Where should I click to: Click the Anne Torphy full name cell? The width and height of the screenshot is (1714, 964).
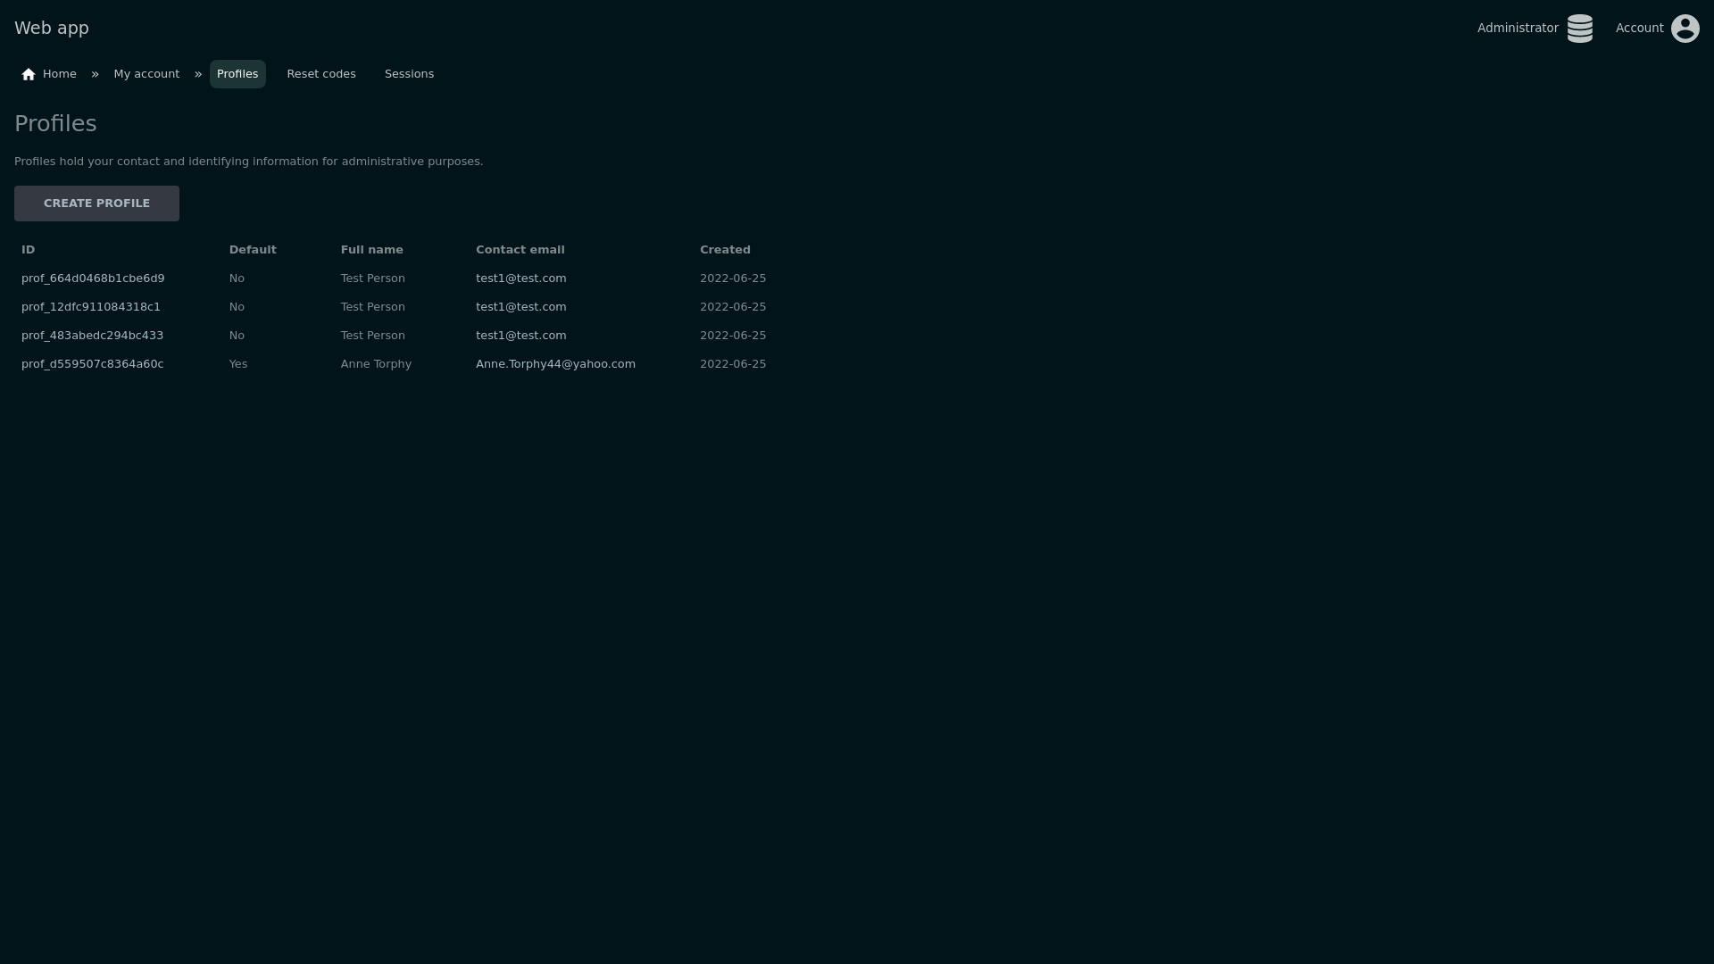376,364
